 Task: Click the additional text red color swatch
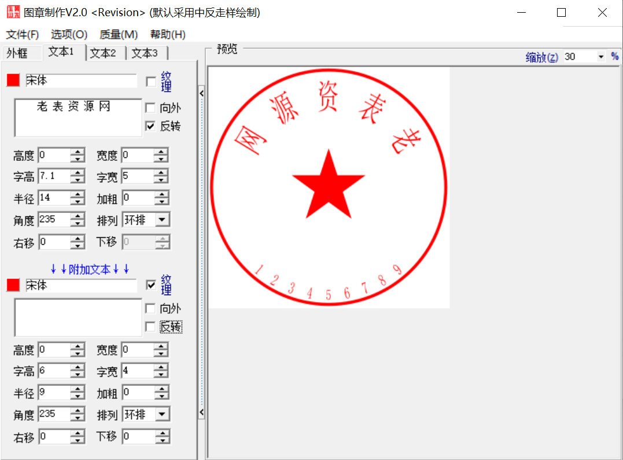coord(13,285)
